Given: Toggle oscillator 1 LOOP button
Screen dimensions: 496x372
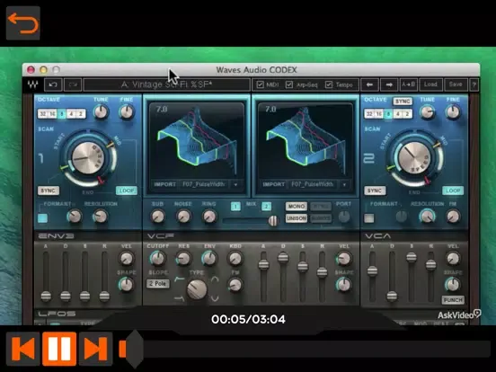Looking at the screenshot, I should (x=127, y=190).
